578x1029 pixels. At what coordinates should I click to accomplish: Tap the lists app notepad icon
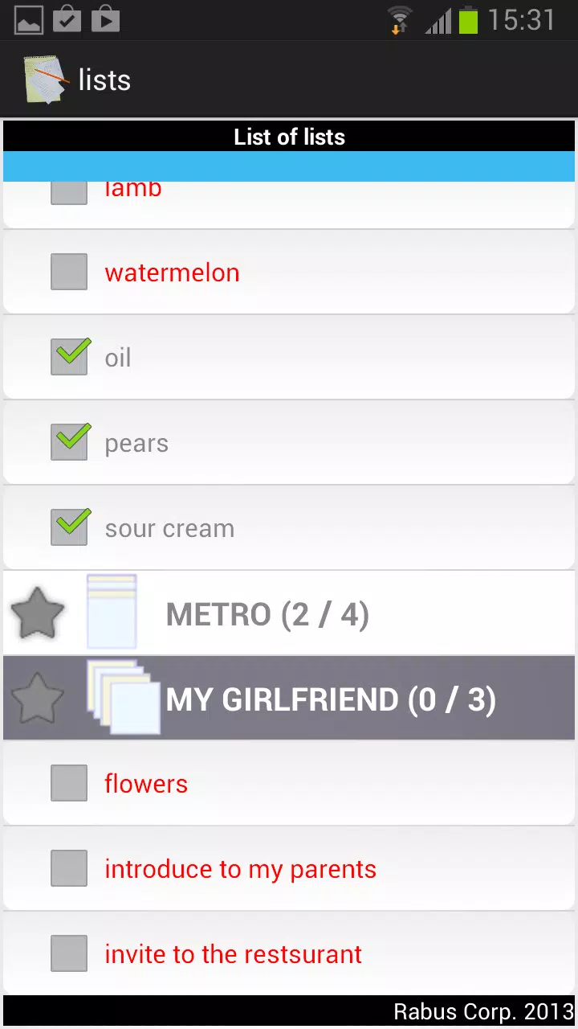45,80
